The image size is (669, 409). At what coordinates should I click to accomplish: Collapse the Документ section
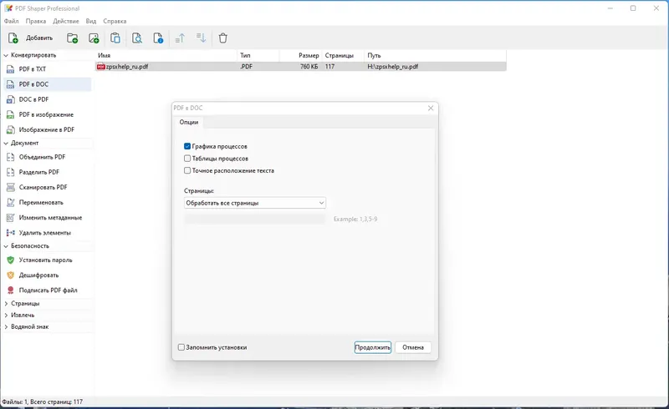click(6, 144)
